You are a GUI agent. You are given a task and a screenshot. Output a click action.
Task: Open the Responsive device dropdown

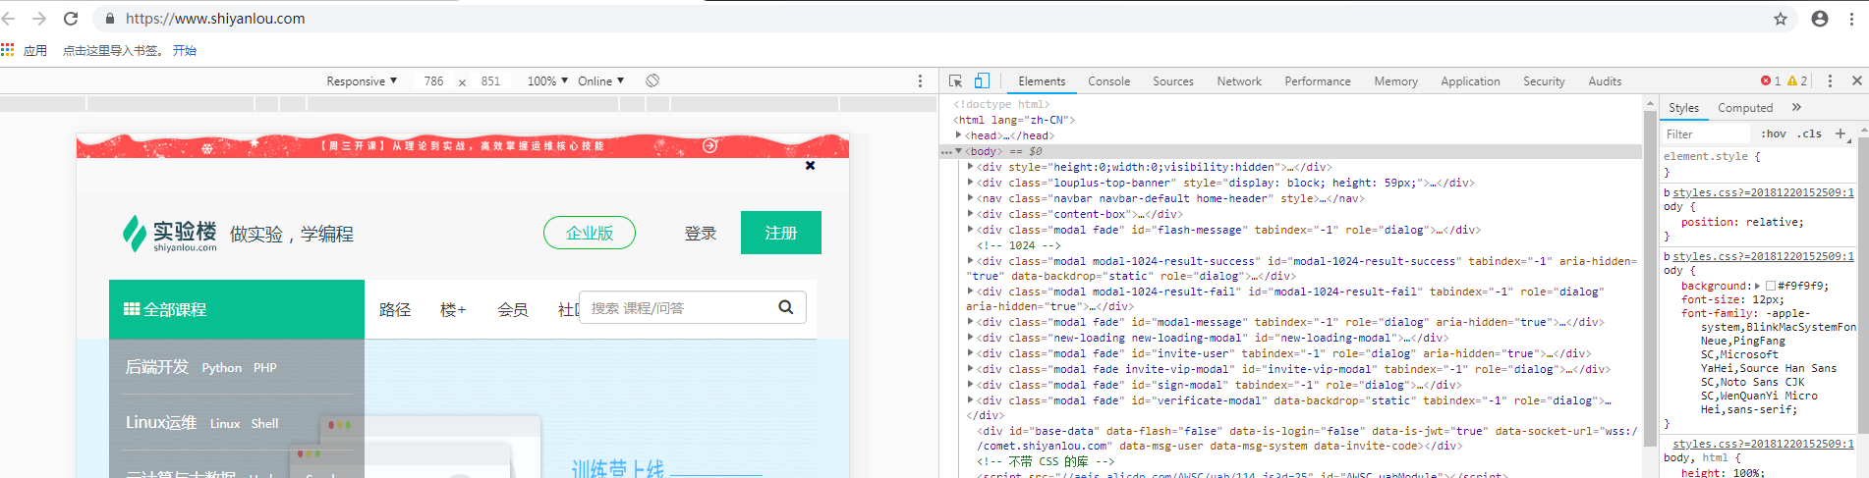(362, 81)
